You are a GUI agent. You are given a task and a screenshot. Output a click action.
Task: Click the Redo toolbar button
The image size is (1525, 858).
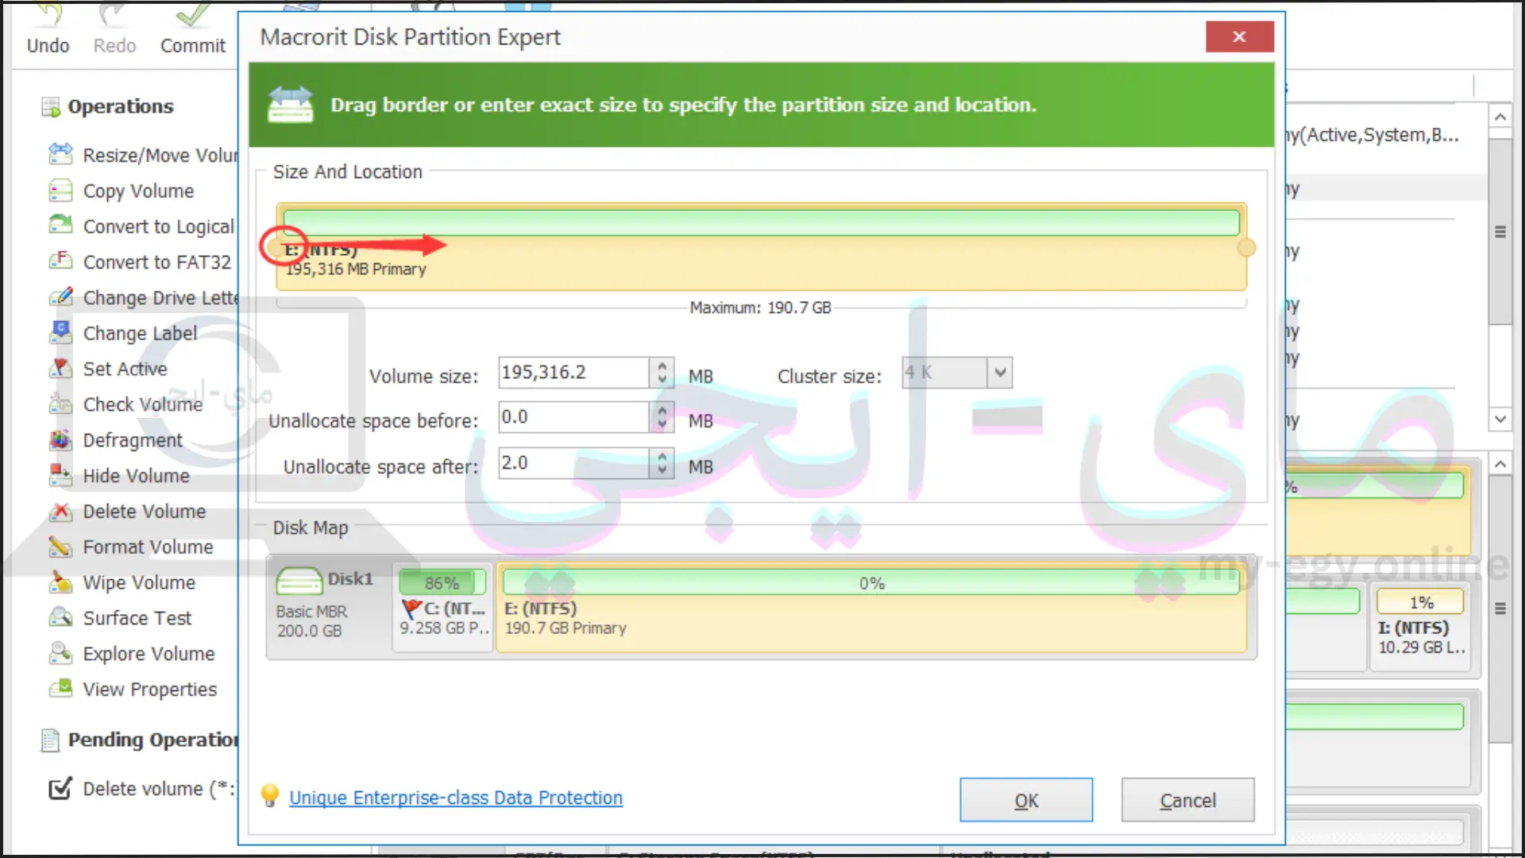114,29
